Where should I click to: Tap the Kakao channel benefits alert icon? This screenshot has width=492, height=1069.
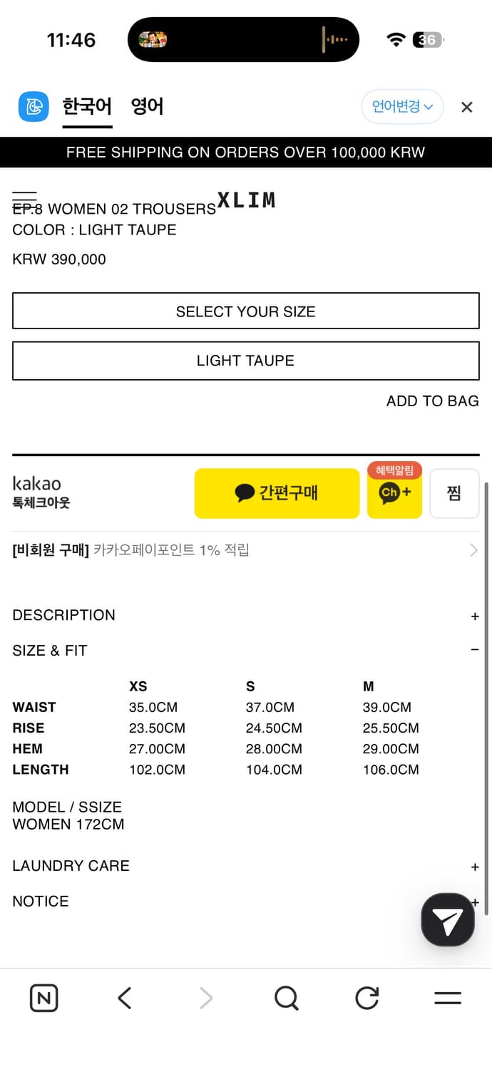[394, 492]
